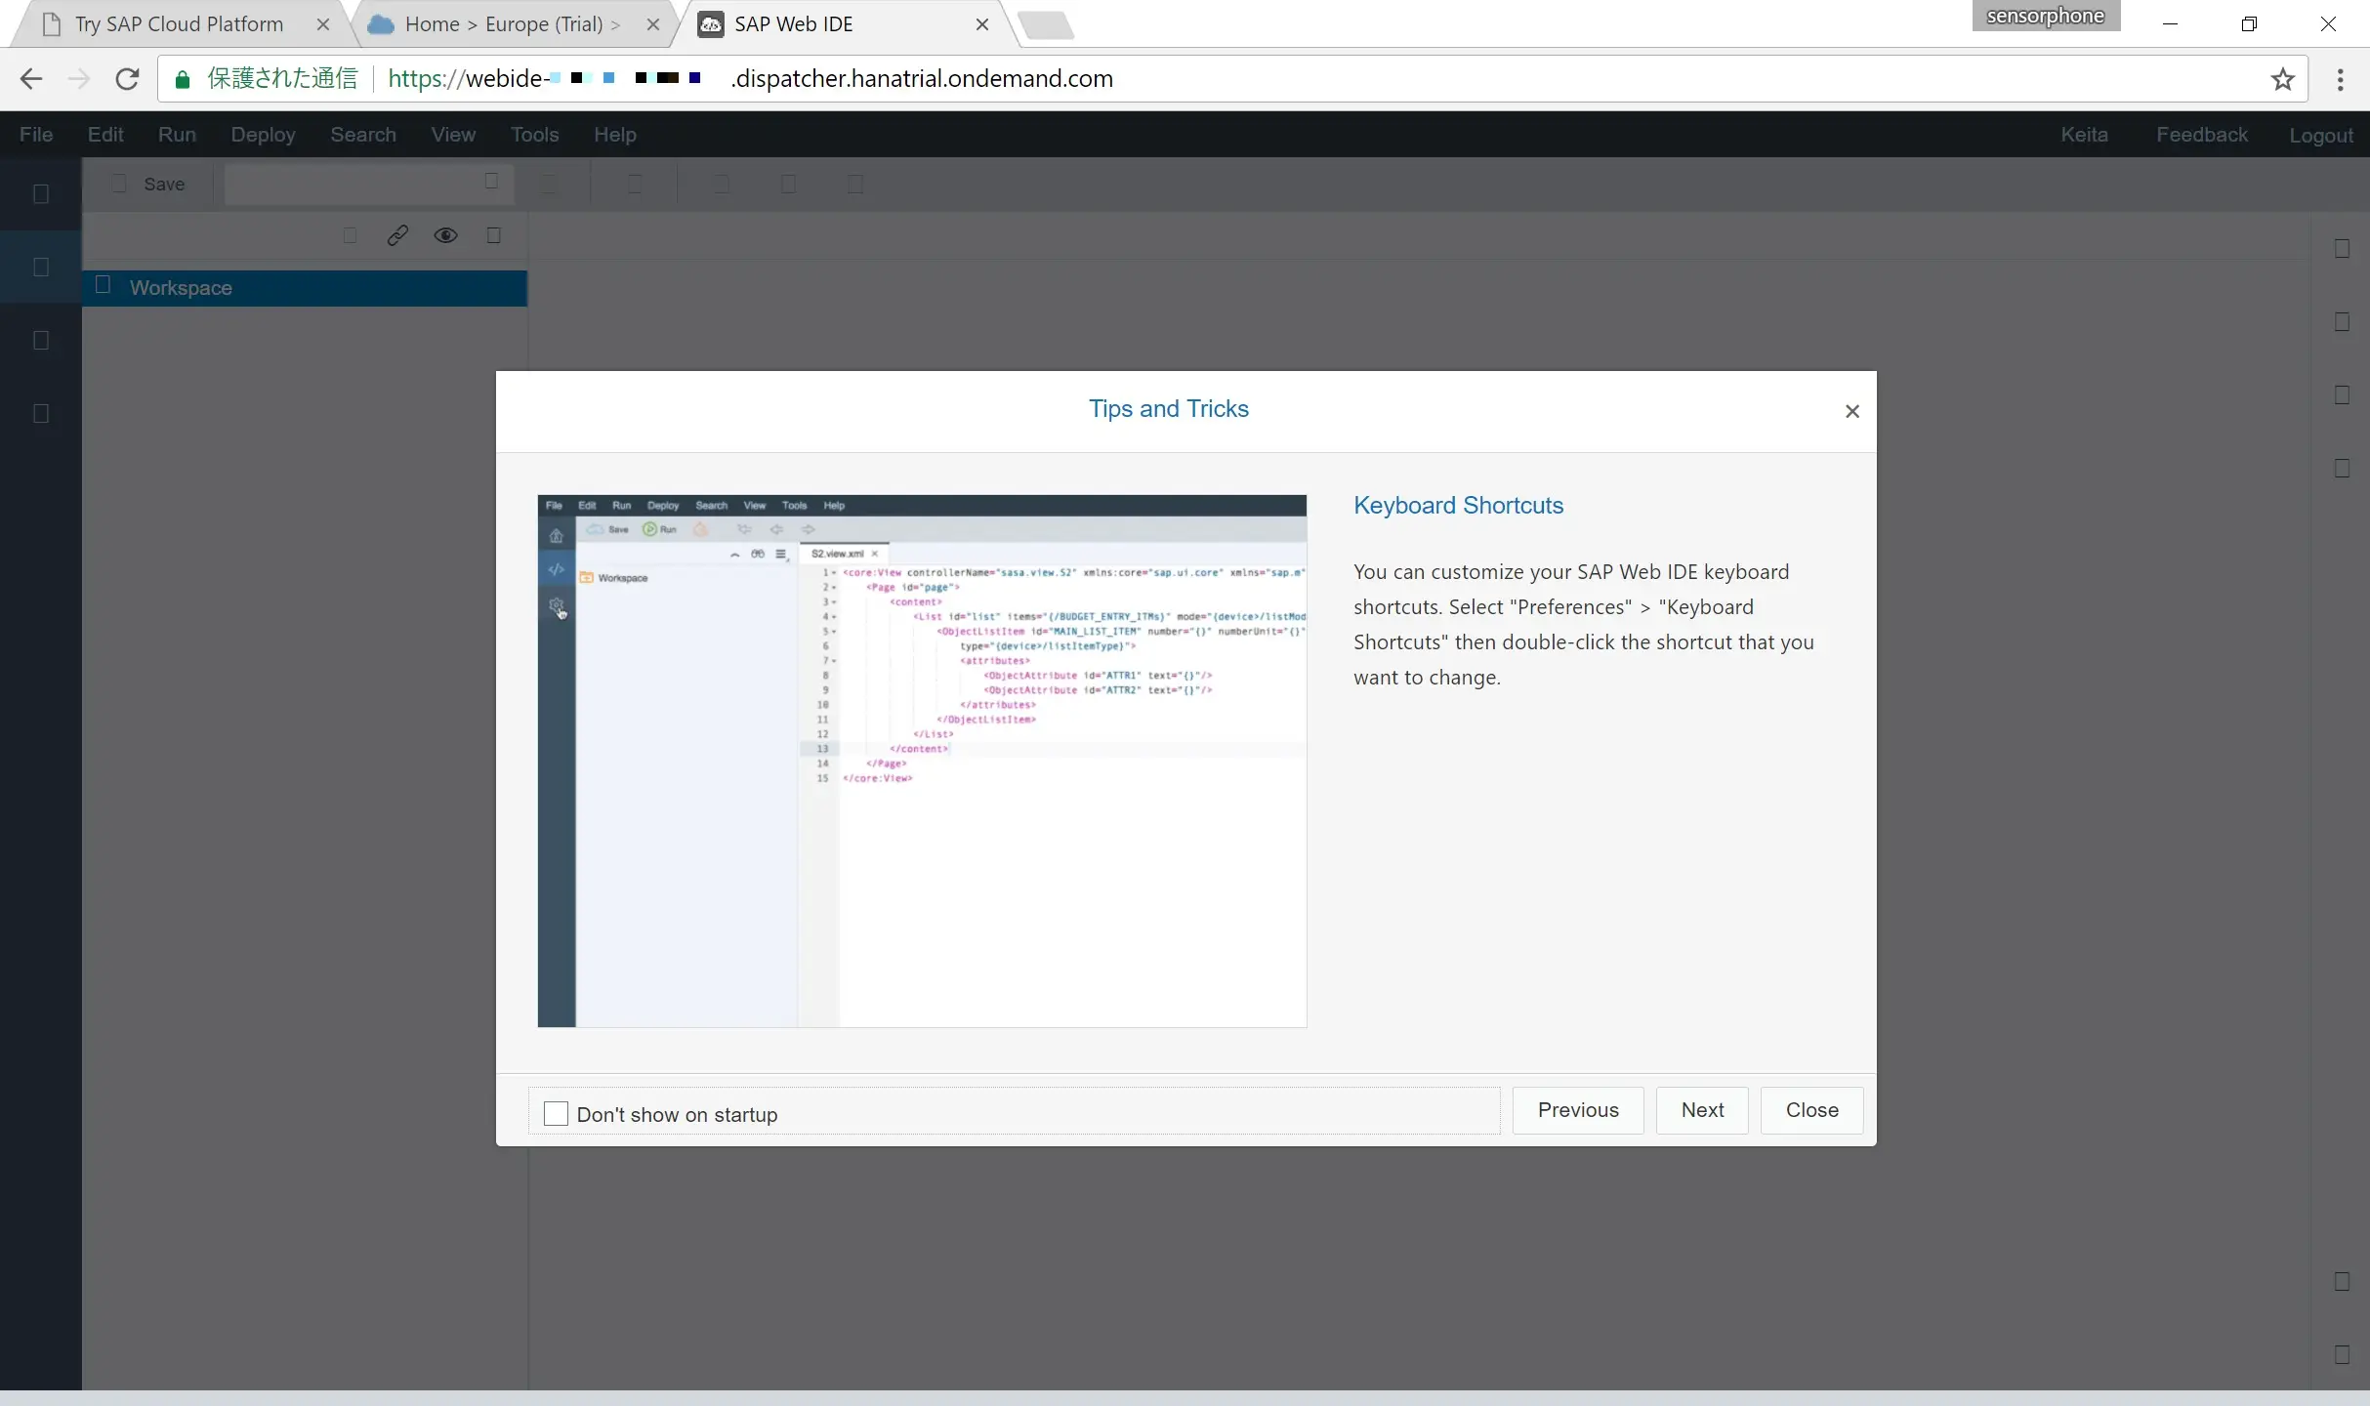This screenshot has width=2370, height=1406.
Task: Close the SAP Web IDE tab
Action: click(x=982, y=24)
